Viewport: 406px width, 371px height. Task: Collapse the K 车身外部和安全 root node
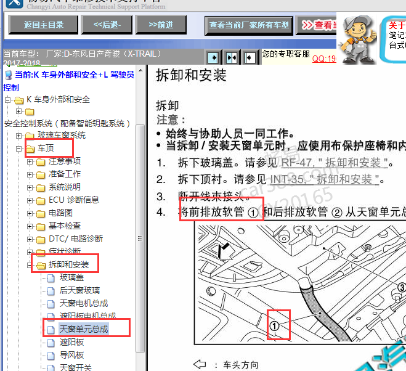pyautogui.click(x=8, y=100)
